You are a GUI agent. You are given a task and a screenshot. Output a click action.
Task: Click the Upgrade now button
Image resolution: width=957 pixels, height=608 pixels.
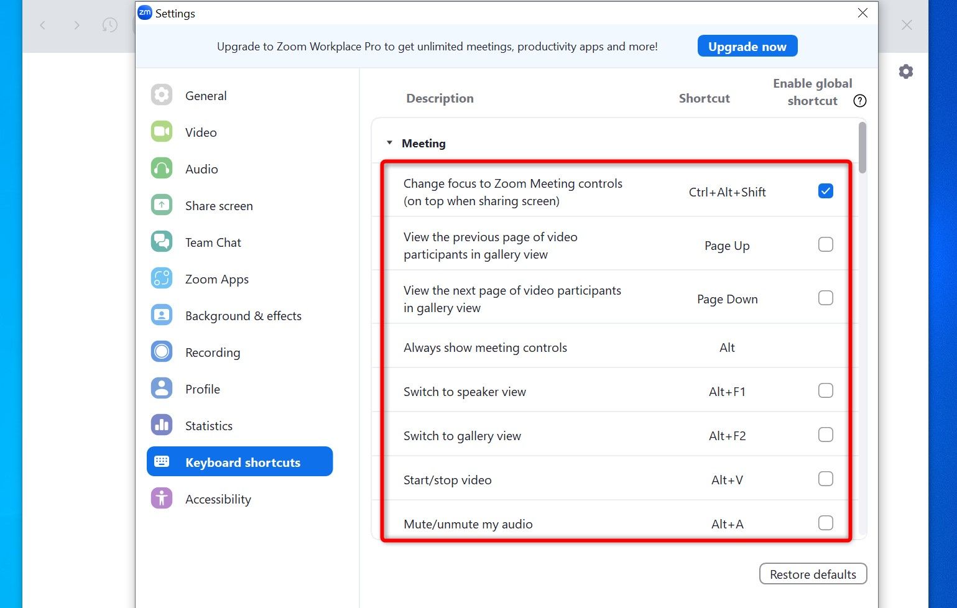tap(747, 47)
